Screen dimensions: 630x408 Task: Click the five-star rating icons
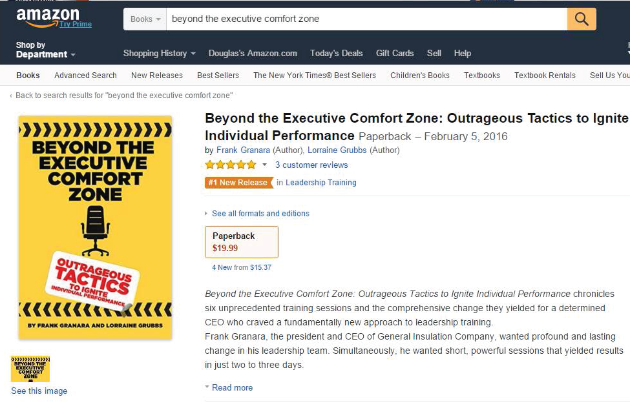(231, 165)
